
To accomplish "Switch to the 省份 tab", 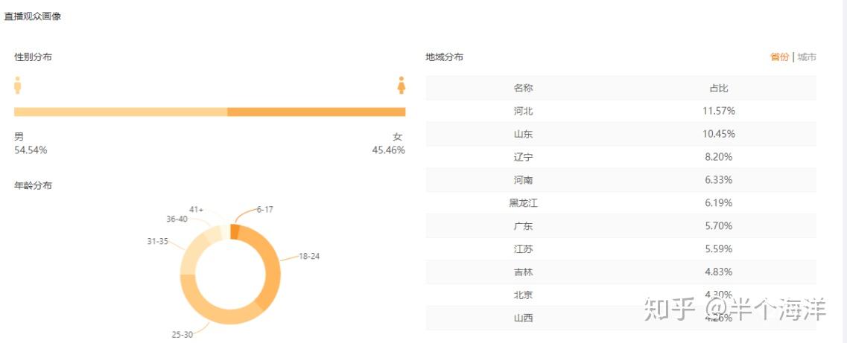I will point(779,57).
